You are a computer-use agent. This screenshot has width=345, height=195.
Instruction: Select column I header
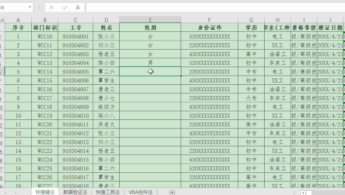(x=304, y=20)
